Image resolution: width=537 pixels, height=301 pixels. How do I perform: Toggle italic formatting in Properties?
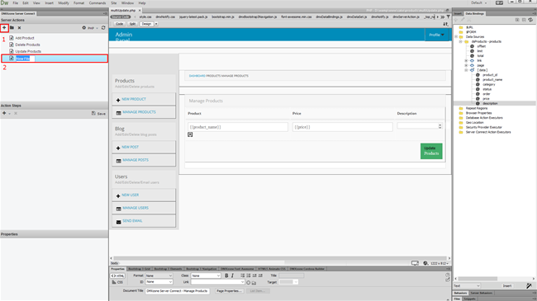tap(232, 275)
